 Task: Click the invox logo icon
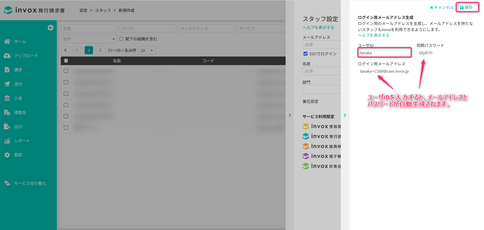8,10
